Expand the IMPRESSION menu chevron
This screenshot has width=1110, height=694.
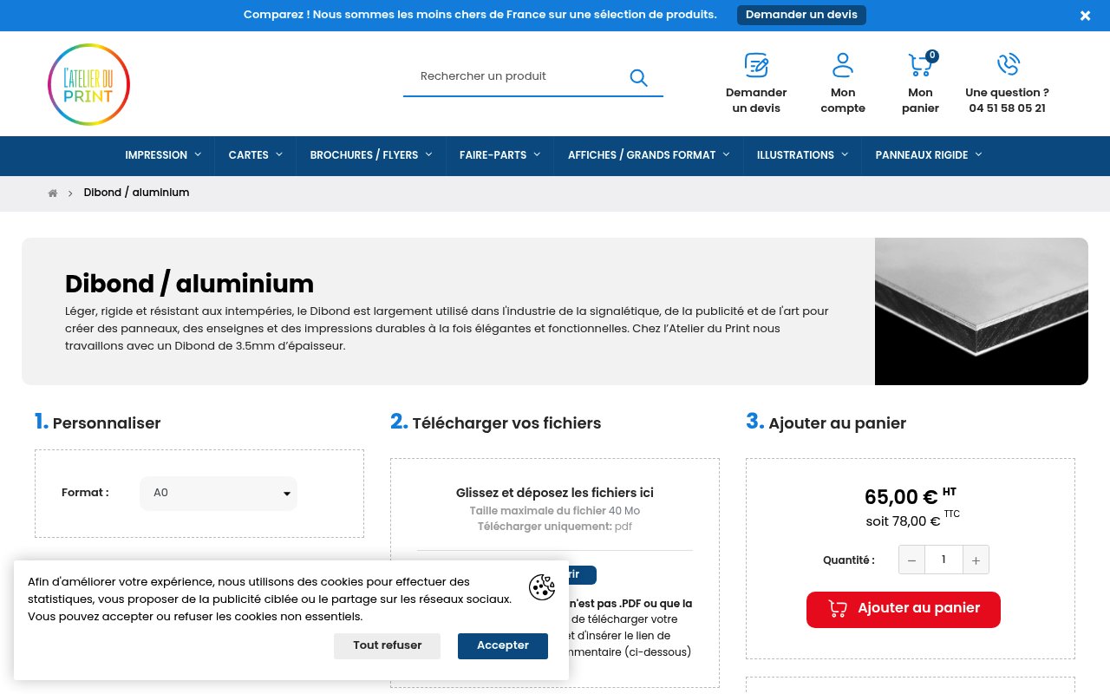(x=198, y=154)
